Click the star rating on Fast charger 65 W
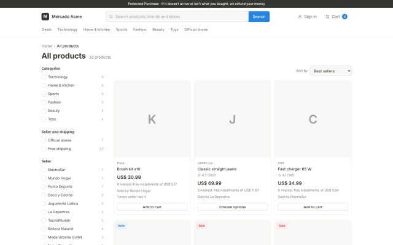The width and height of the screenshot is (393, 245). 286,175
